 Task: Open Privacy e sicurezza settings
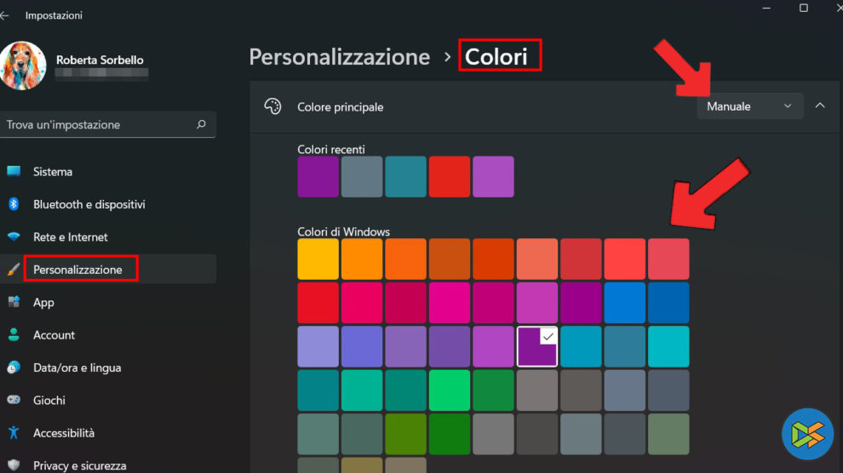[x=79, y=465]
